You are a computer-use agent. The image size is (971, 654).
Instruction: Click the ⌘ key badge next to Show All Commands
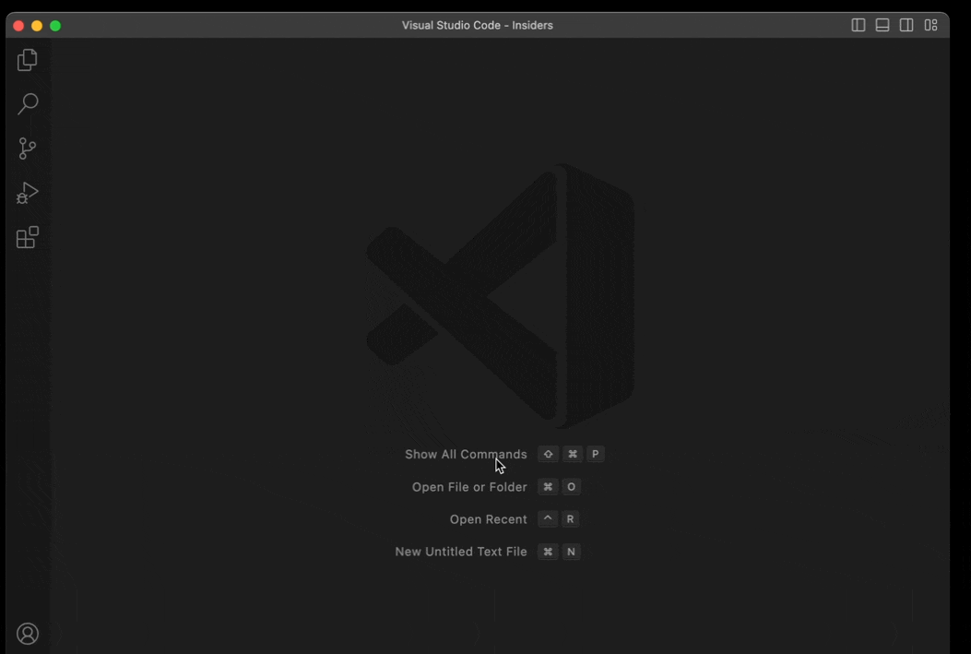tap(572, 454)
